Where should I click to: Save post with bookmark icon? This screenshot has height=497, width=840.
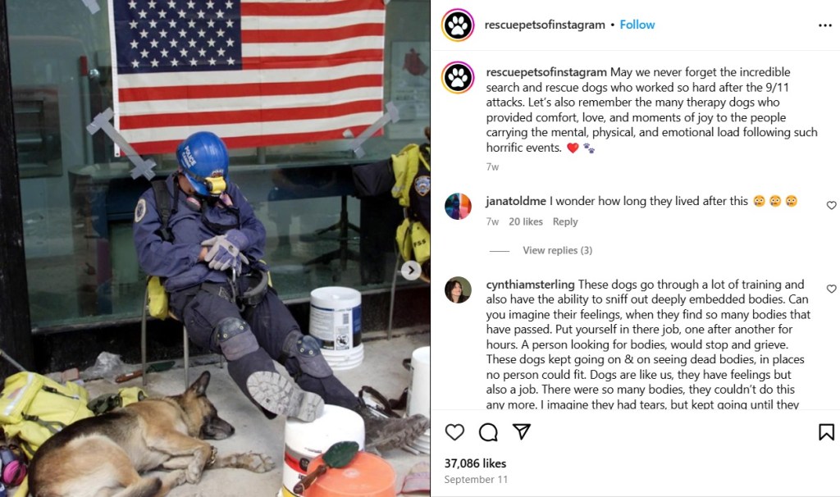tap(826, 431)
